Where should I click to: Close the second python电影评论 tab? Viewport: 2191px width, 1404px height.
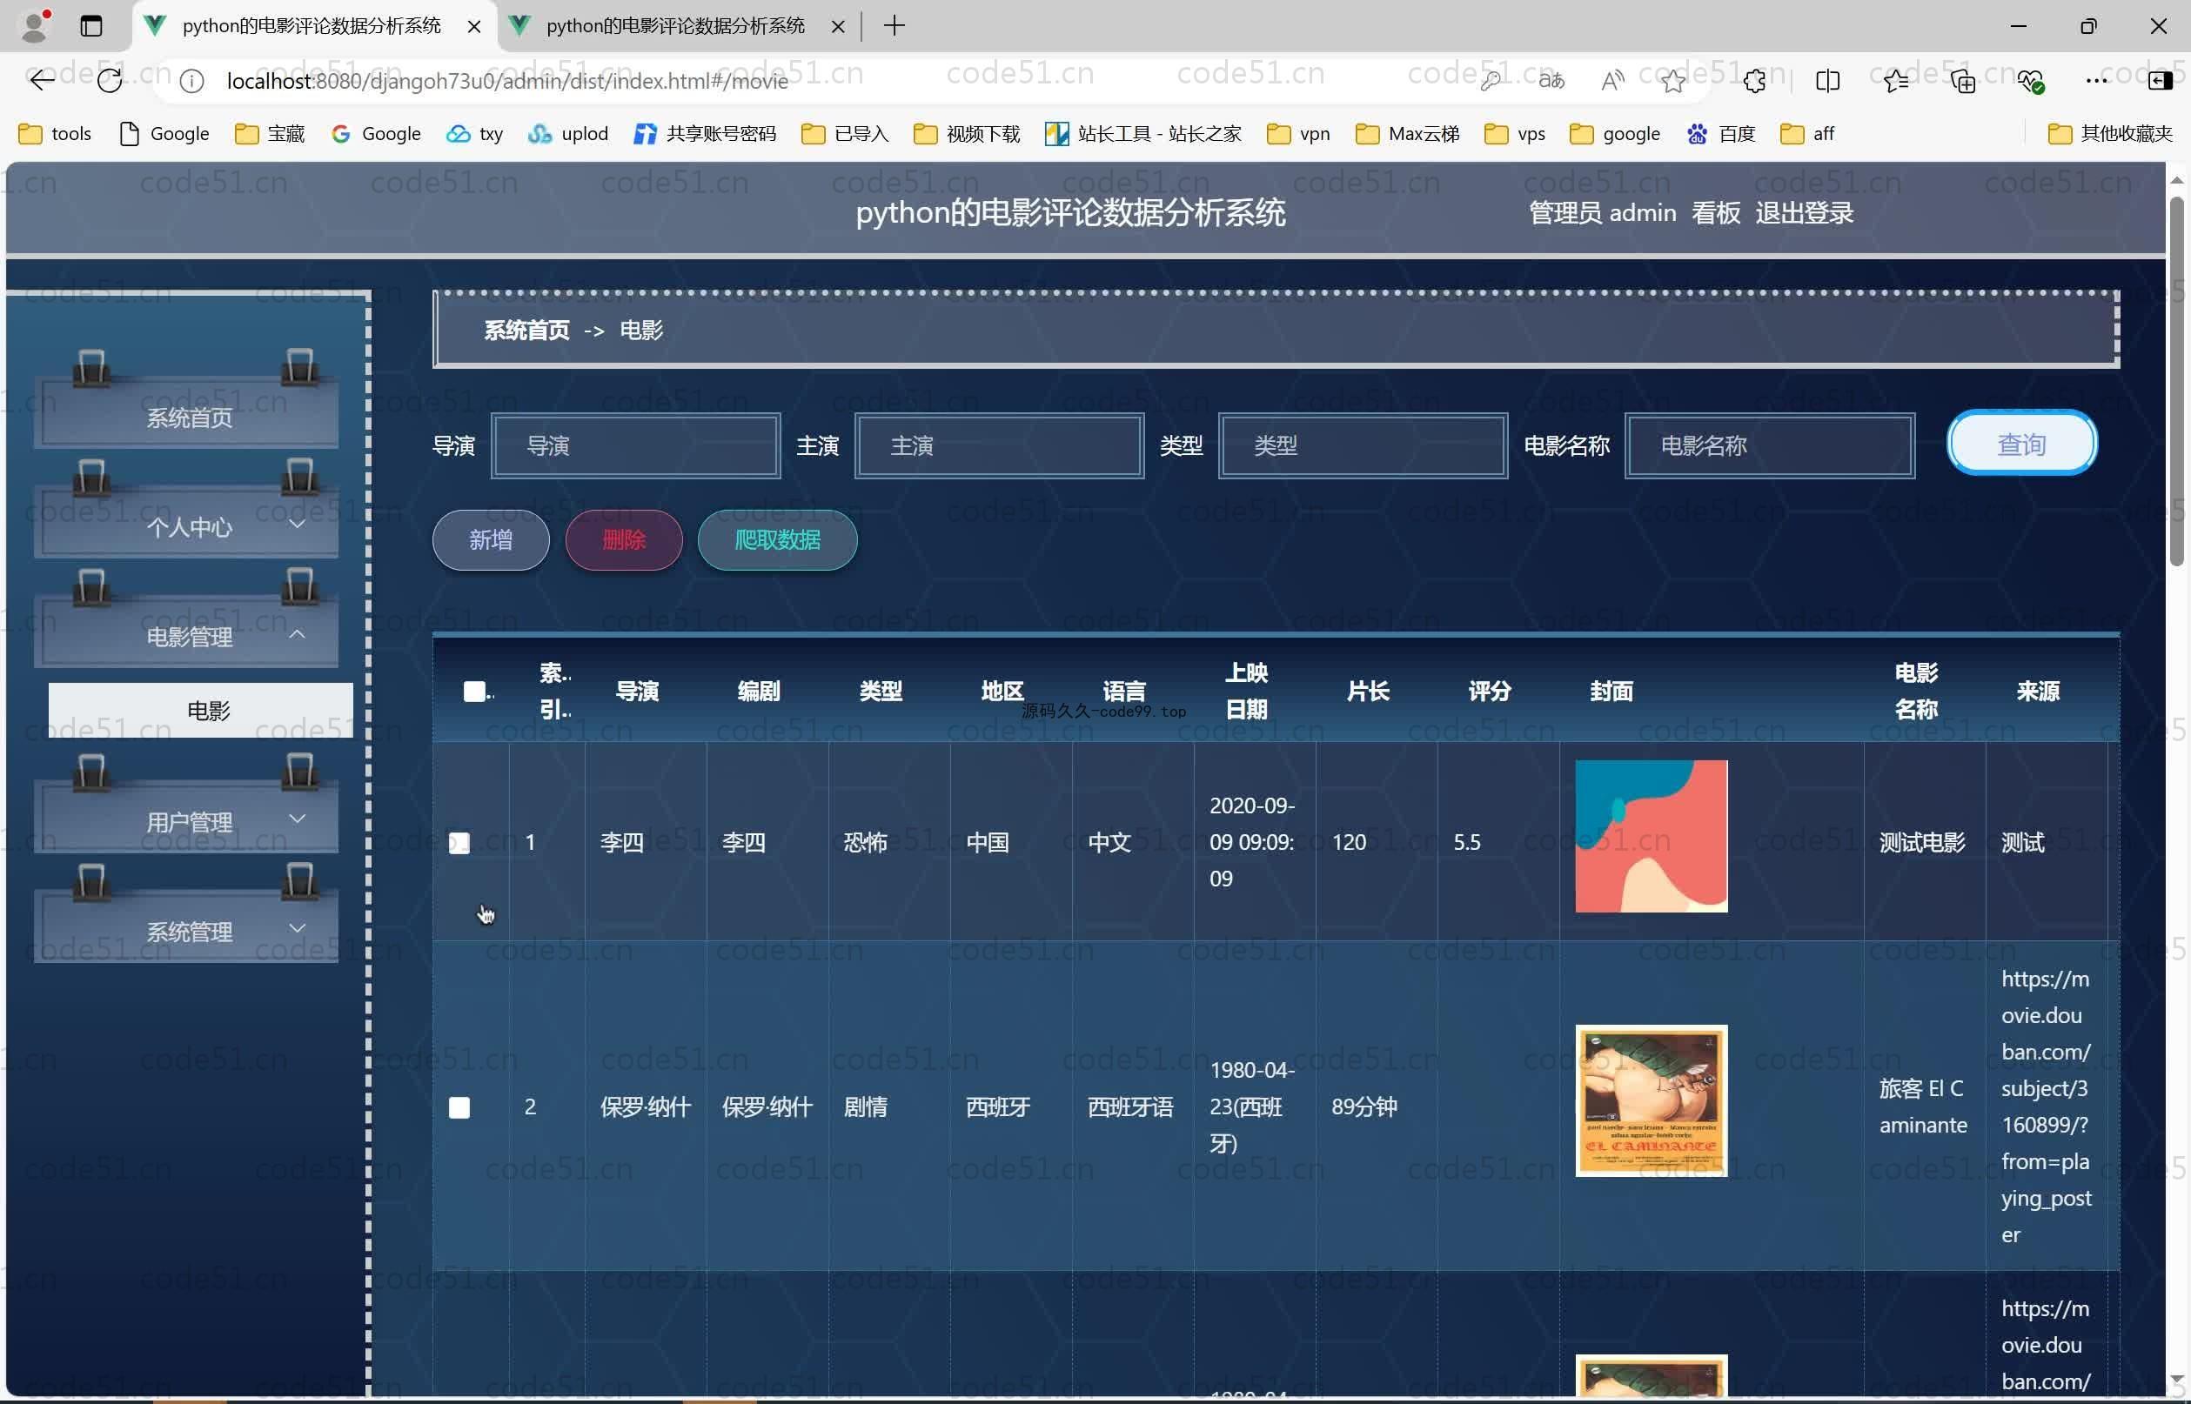tap(838, 26)
